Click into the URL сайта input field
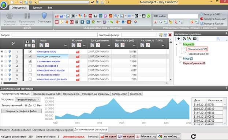228x140 pixels. pyautogui.click(x=183, y=16)
